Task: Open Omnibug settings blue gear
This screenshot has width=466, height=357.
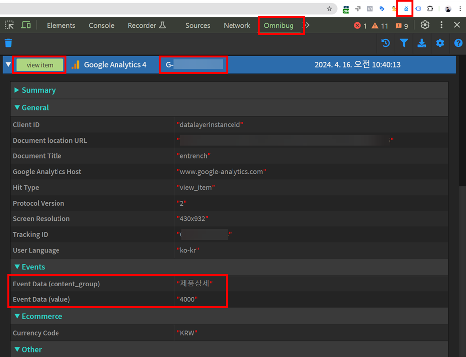Action: [x=440, y=43]
